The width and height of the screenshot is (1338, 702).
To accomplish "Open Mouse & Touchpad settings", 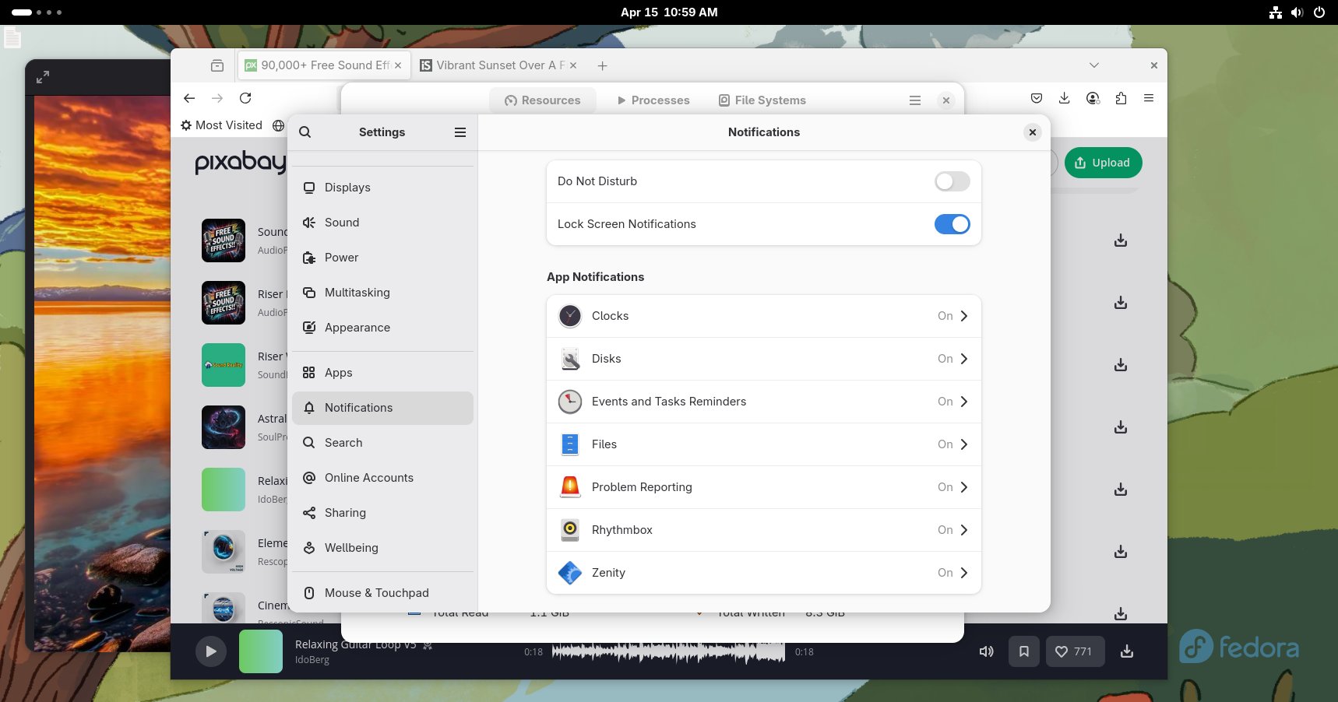I will tap(382, 593).
